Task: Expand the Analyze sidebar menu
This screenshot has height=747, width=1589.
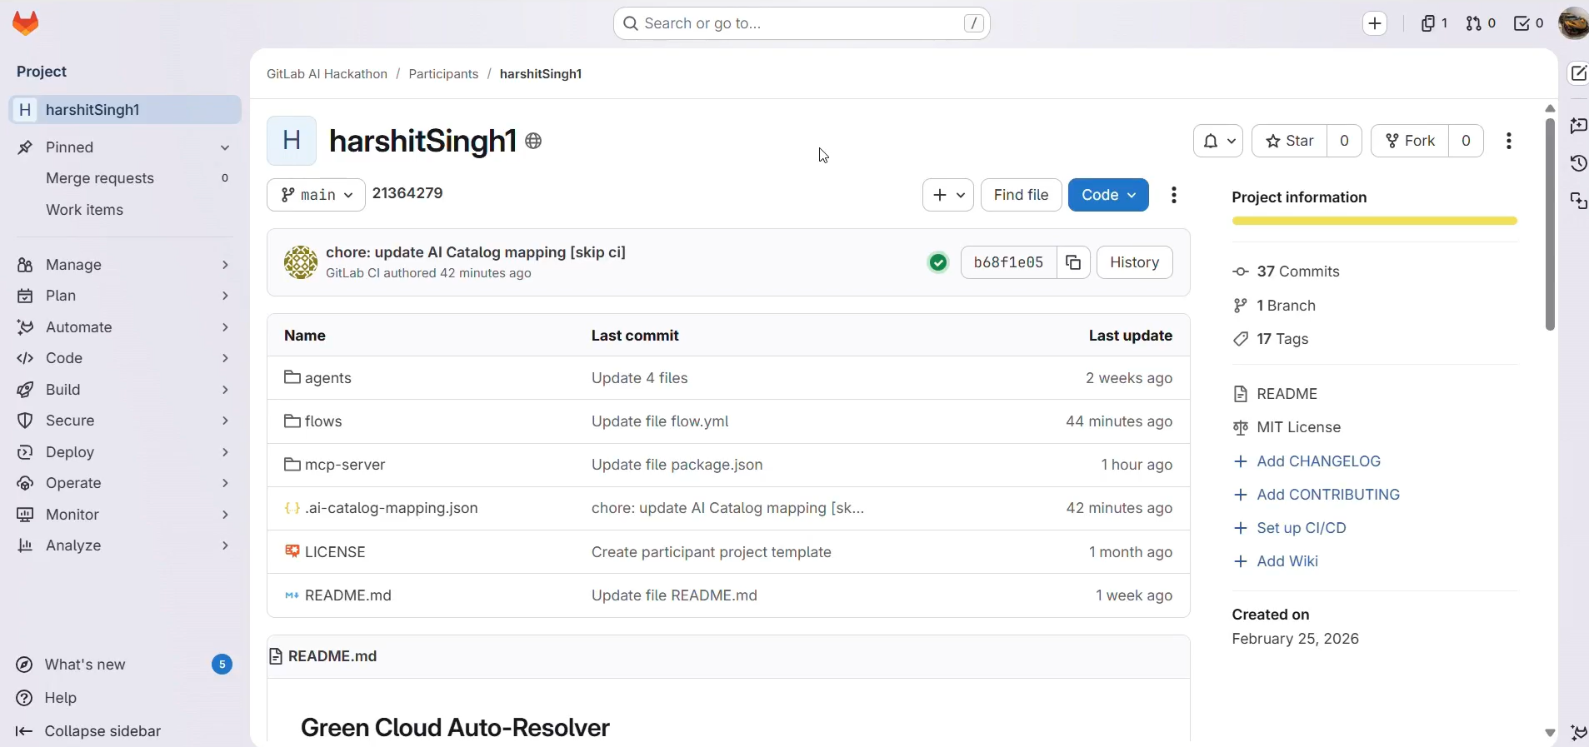Action: (125, 545)
